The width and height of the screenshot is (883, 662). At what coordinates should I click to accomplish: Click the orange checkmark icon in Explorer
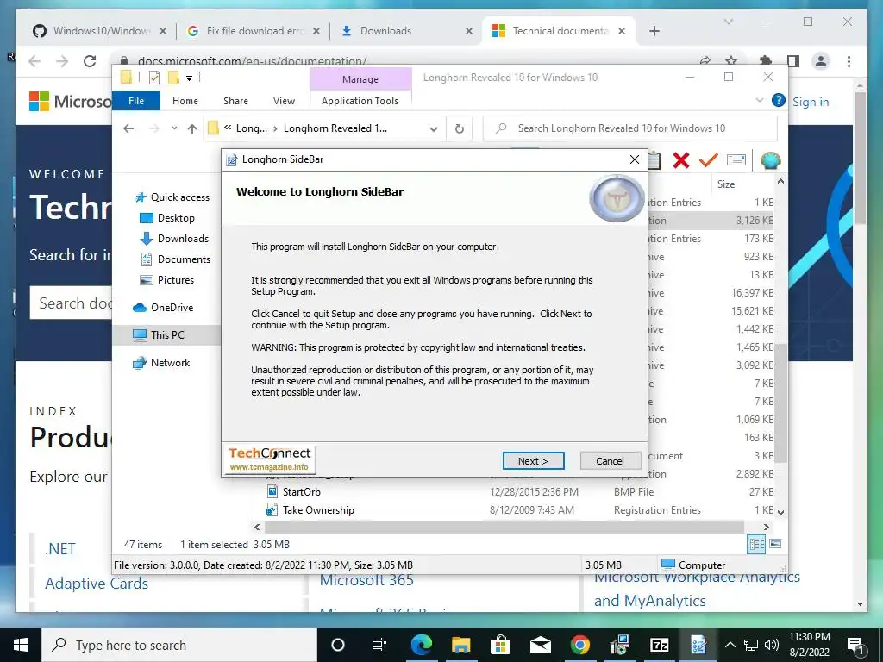[709, 160]
